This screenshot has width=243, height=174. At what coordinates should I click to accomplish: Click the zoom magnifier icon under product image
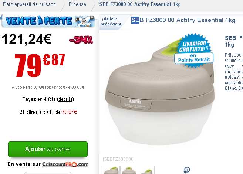click(187, 170)
